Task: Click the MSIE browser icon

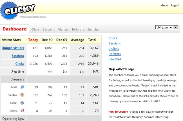Action: (x=22, y=87)
